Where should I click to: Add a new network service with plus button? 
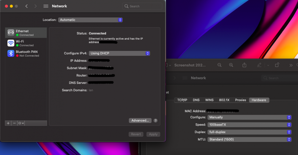click(x=8, y=123)
